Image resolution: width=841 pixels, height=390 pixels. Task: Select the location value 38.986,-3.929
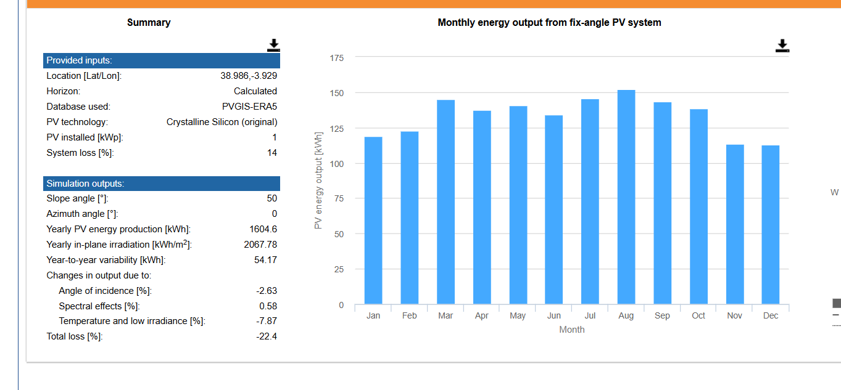tap(249, 76)
